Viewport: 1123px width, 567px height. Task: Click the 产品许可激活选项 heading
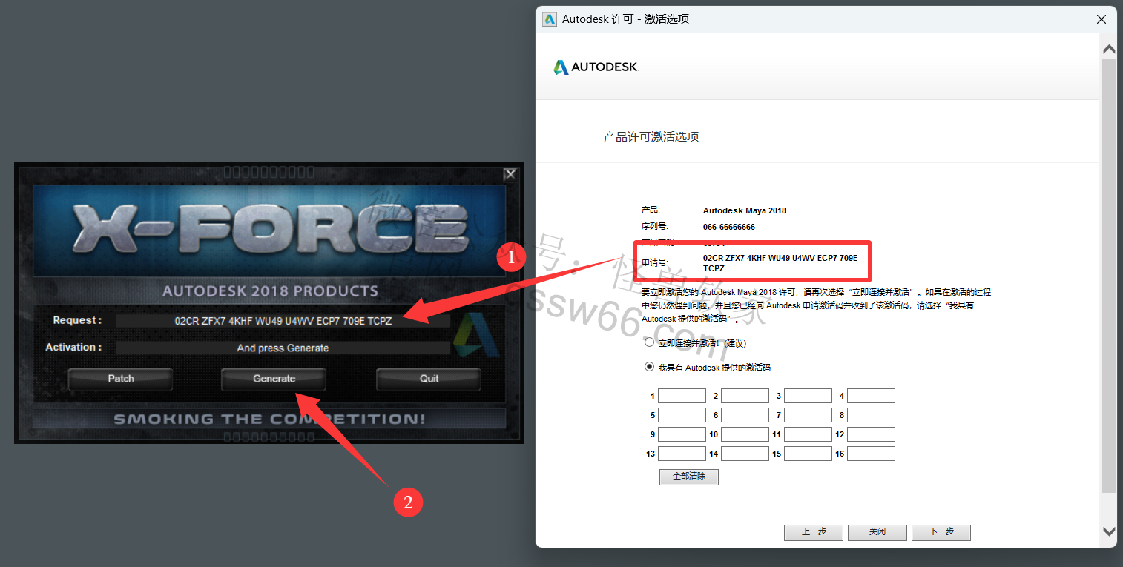click(651, 137)
